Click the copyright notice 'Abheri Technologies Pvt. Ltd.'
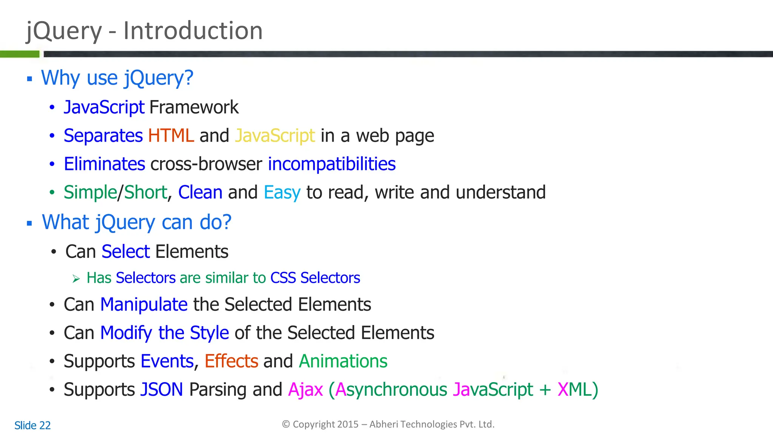This screenshot has height=435, width=773. pyautogui.click(x=432, y=424)
